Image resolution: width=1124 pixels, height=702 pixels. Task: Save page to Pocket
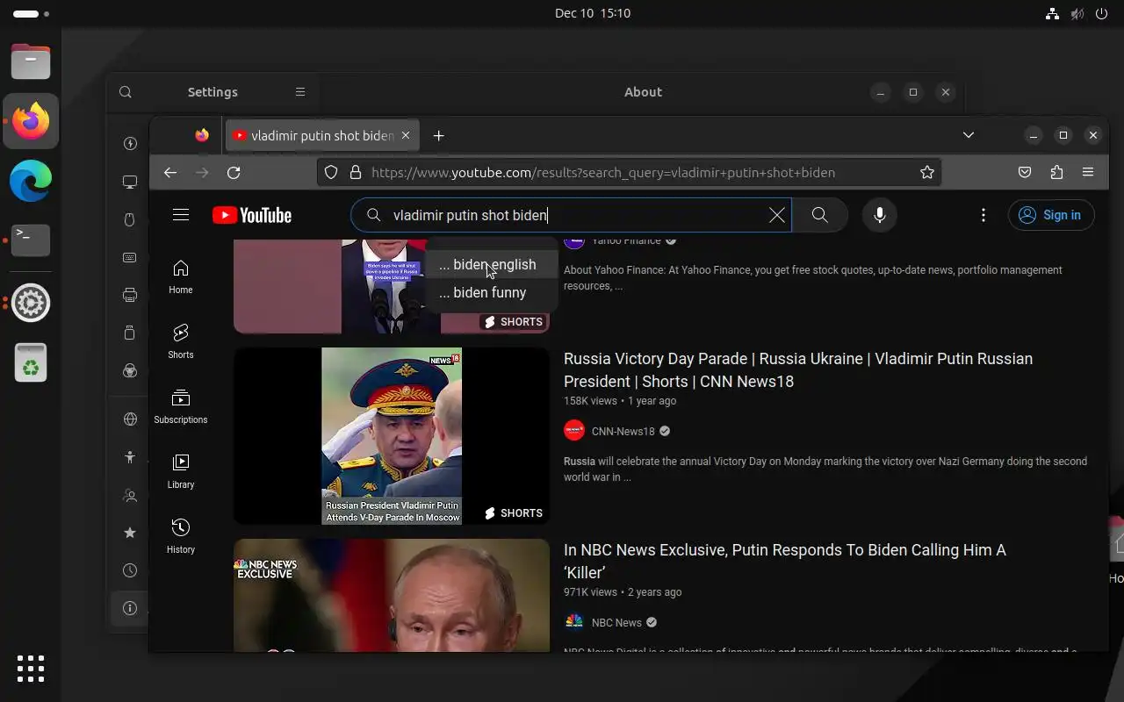[1025, 173]
